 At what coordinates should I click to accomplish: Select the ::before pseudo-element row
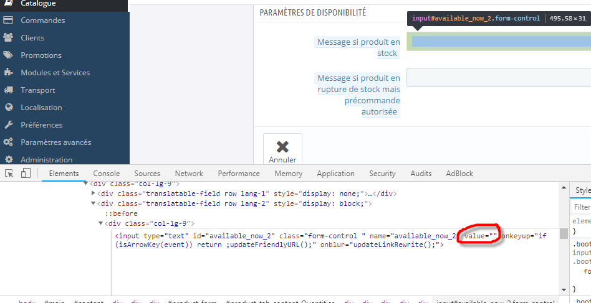click(121, 213)
